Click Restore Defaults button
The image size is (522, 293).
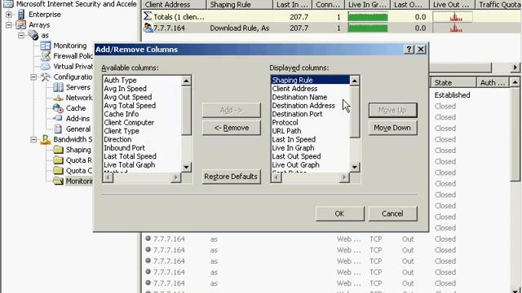click(232, 177)
